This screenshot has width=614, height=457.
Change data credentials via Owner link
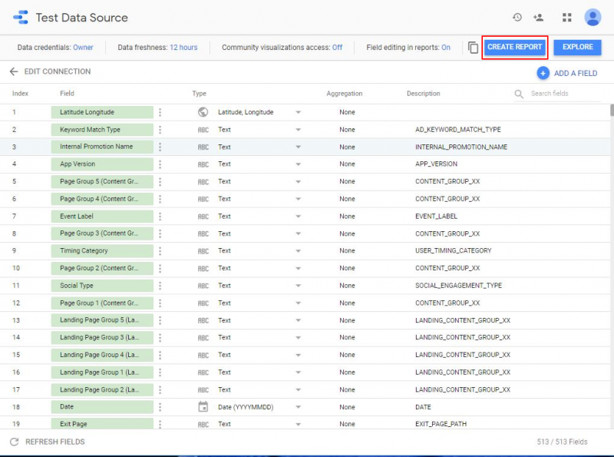click(x=83, y=48)
